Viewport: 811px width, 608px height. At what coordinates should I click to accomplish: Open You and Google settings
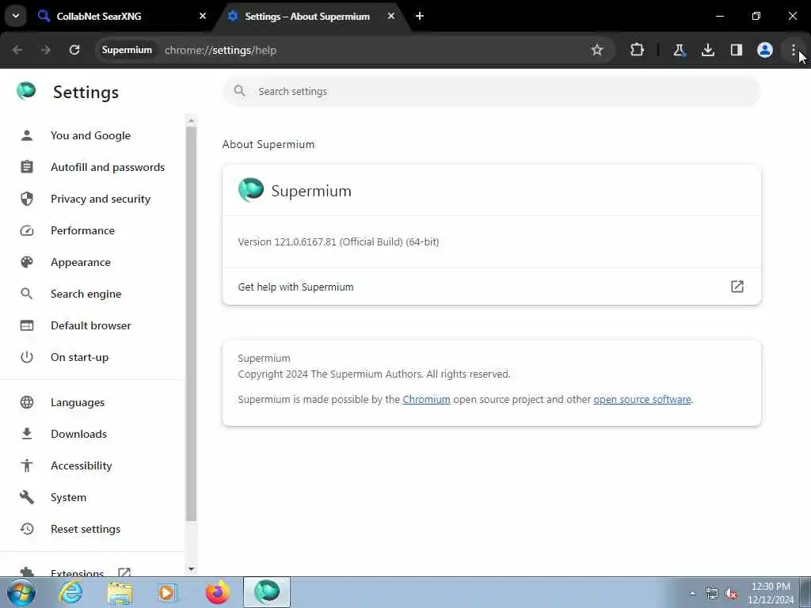click(x=90, y=135)
